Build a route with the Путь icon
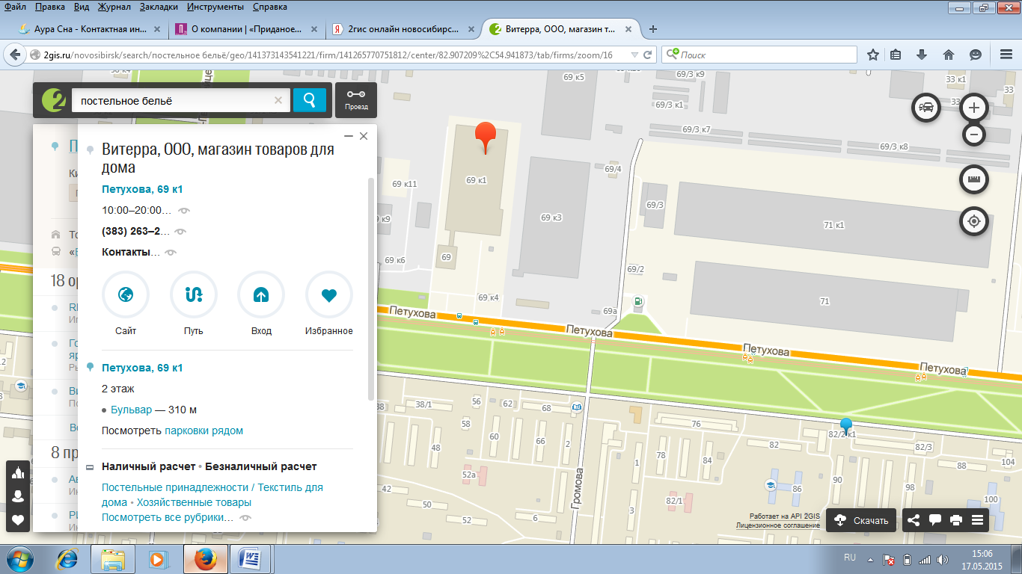 pyautogui.click(x=193, y=294)
